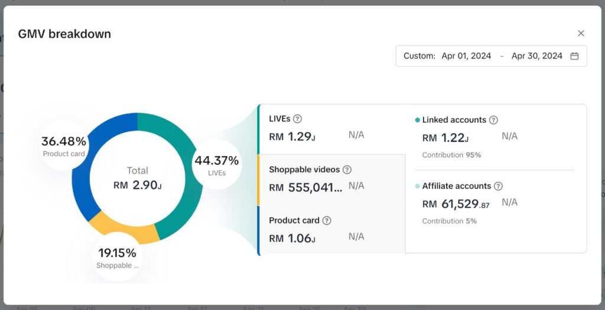Click the 19.15% Shoppable label bubble
The image size is (605, 310).
pyautogui.click(x=117, y=257)
